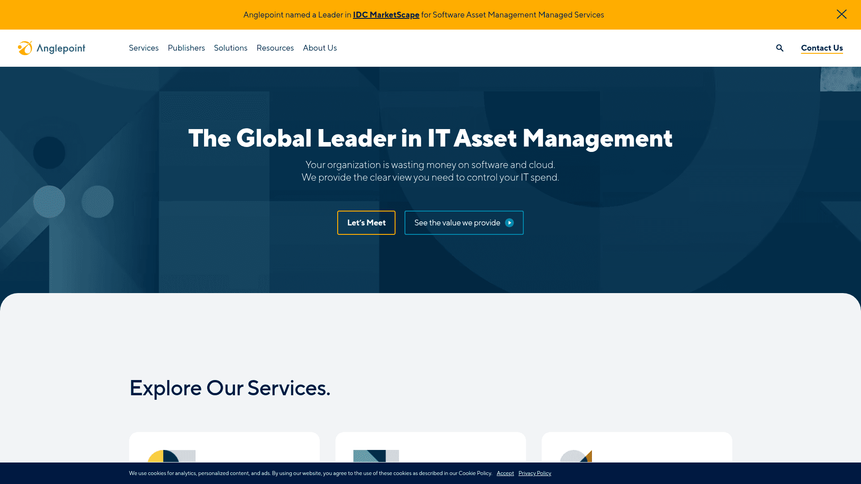Screen dimensions: 861x484
Task: Click the Let's Meet button
Action: click(x=366, y=223)
